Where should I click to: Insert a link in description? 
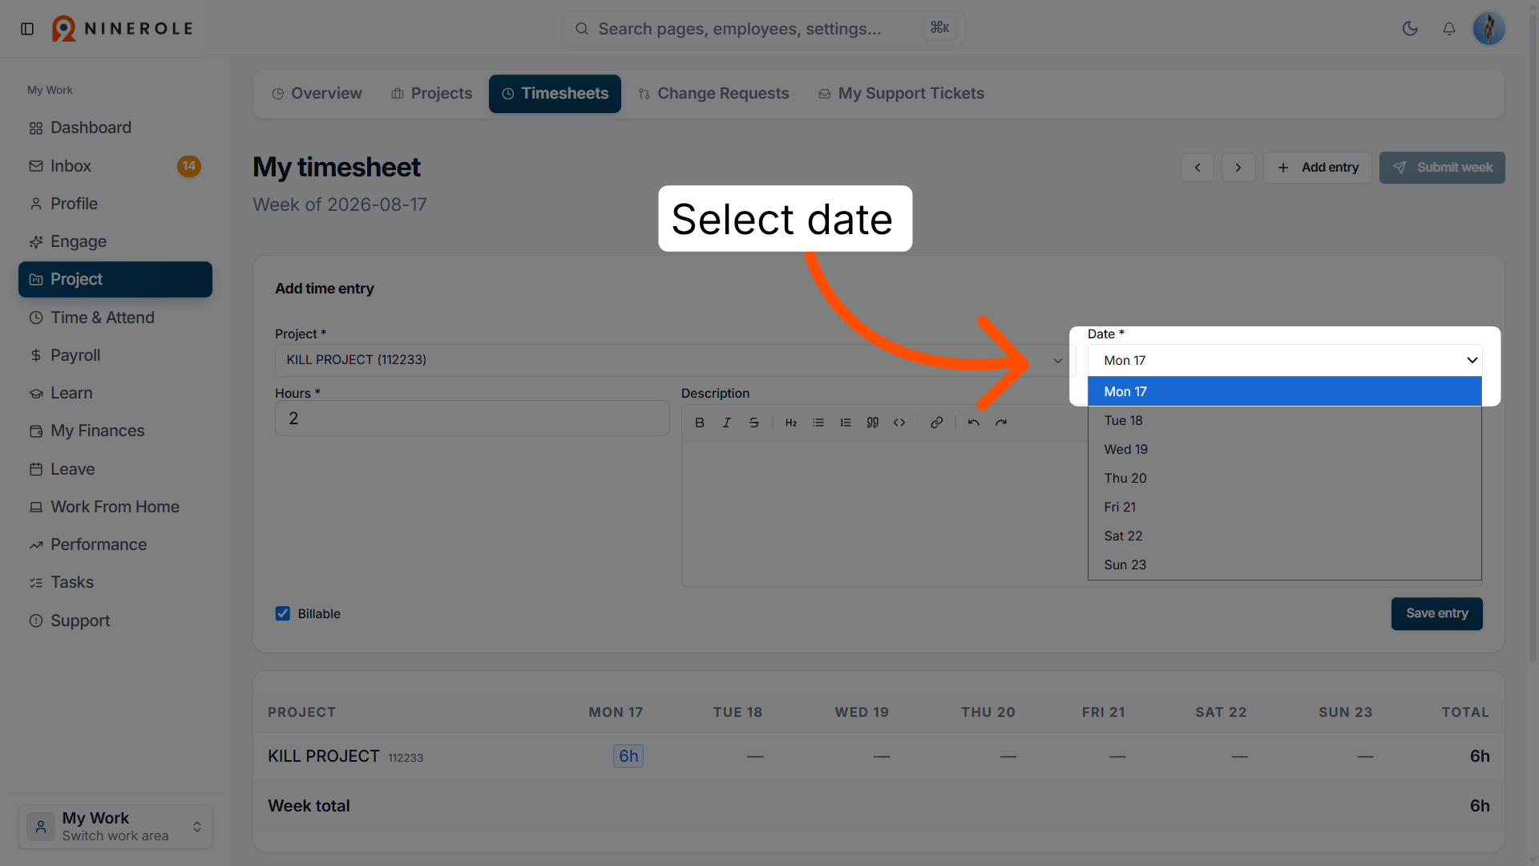click(x=936, y=423)
